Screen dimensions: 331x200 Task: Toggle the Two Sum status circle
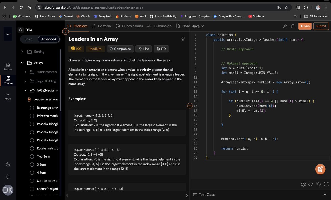[32, 156]
